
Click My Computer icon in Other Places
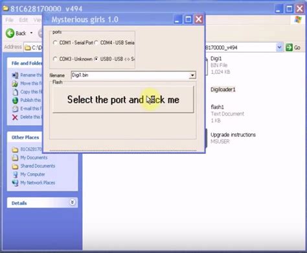[15, 175]
